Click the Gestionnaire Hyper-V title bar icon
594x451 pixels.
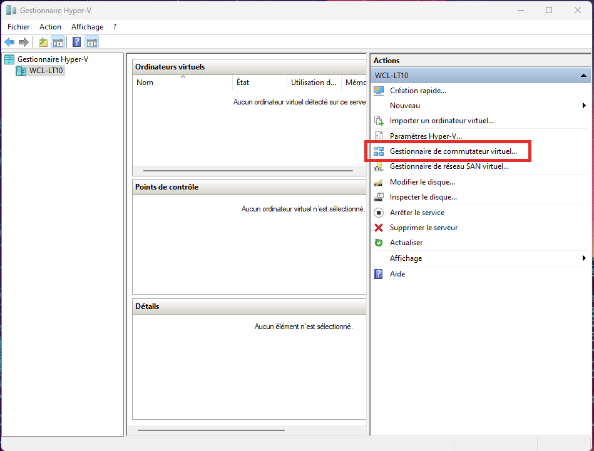coord(11,10)
